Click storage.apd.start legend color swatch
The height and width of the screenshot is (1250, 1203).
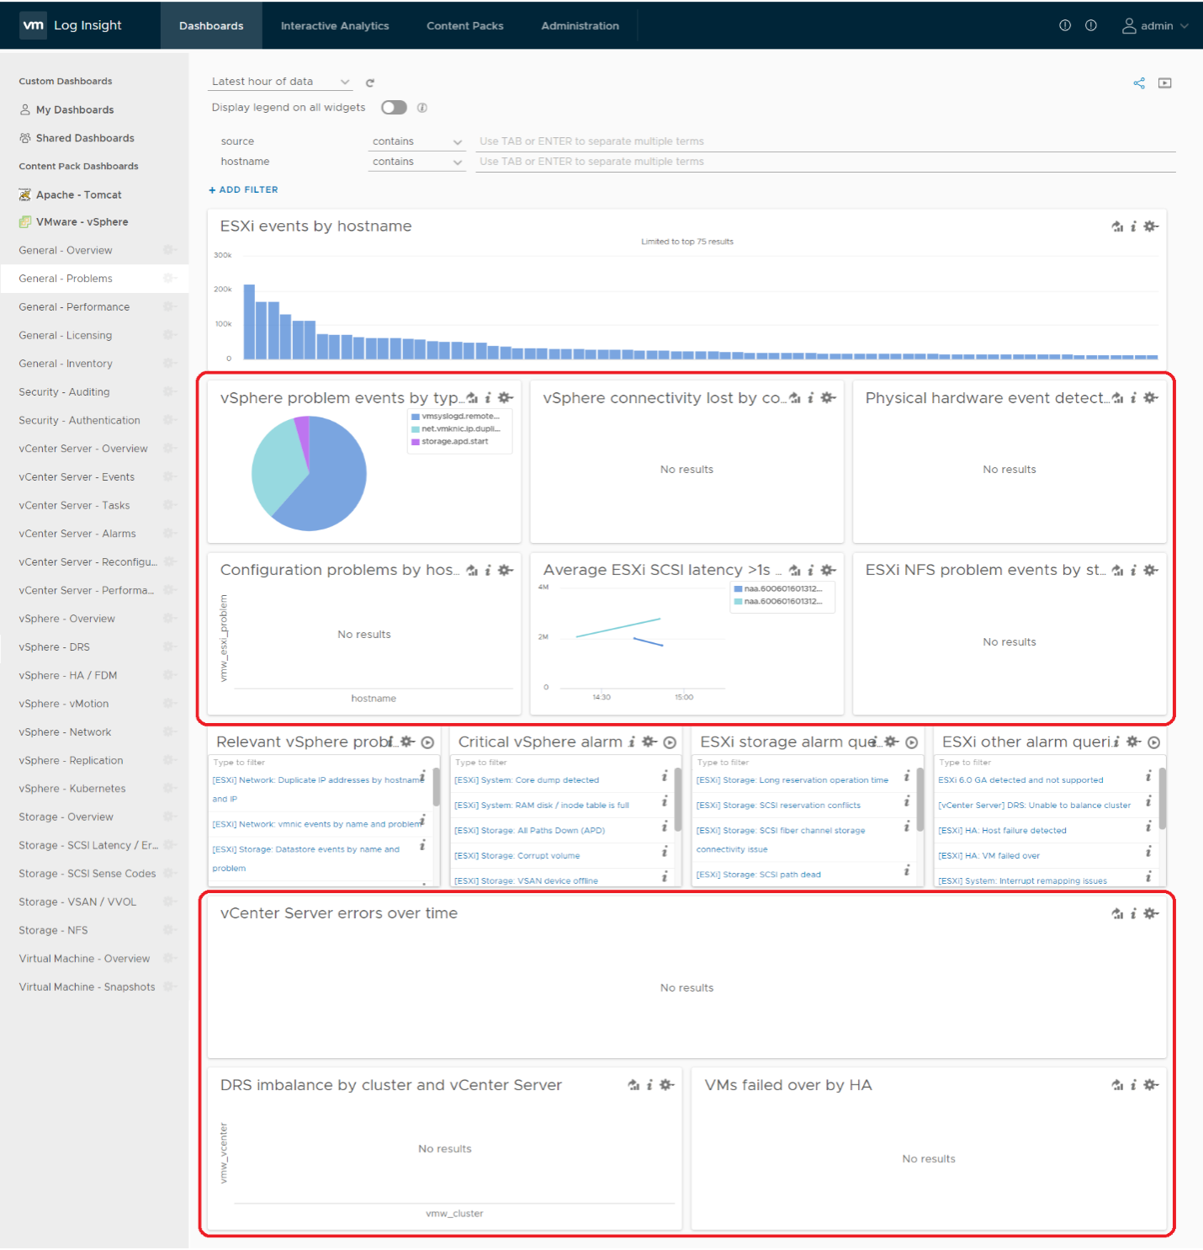(416, 442)
